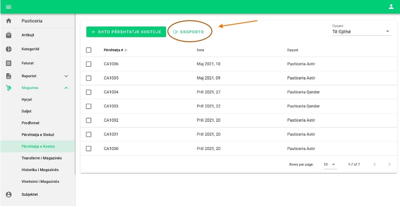Click the Eksporto button

click(x=189, y=32)
